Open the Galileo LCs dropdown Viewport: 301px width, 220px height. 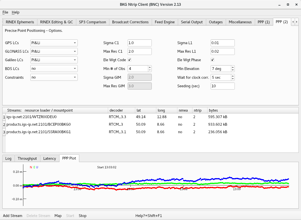54,60
